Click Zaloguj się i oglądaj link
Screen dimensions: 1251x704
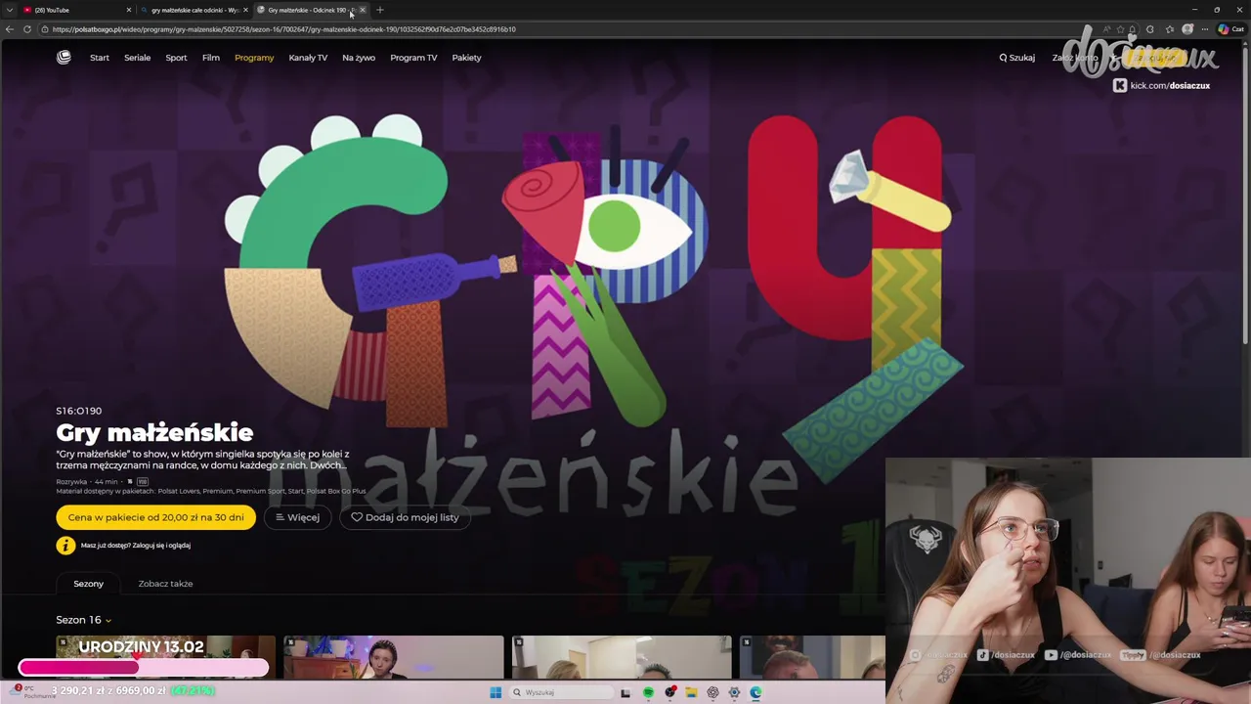(162, 546)
